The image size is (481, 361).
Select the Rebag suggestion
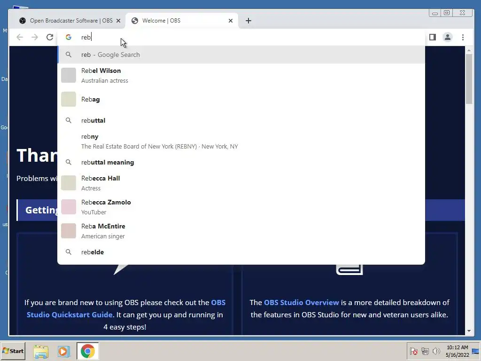pos(241,99)
